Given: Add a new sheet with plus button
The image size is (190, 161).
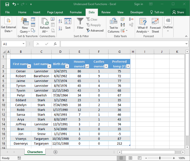Looking at the screenshot, I should click(x=55, y=152).
